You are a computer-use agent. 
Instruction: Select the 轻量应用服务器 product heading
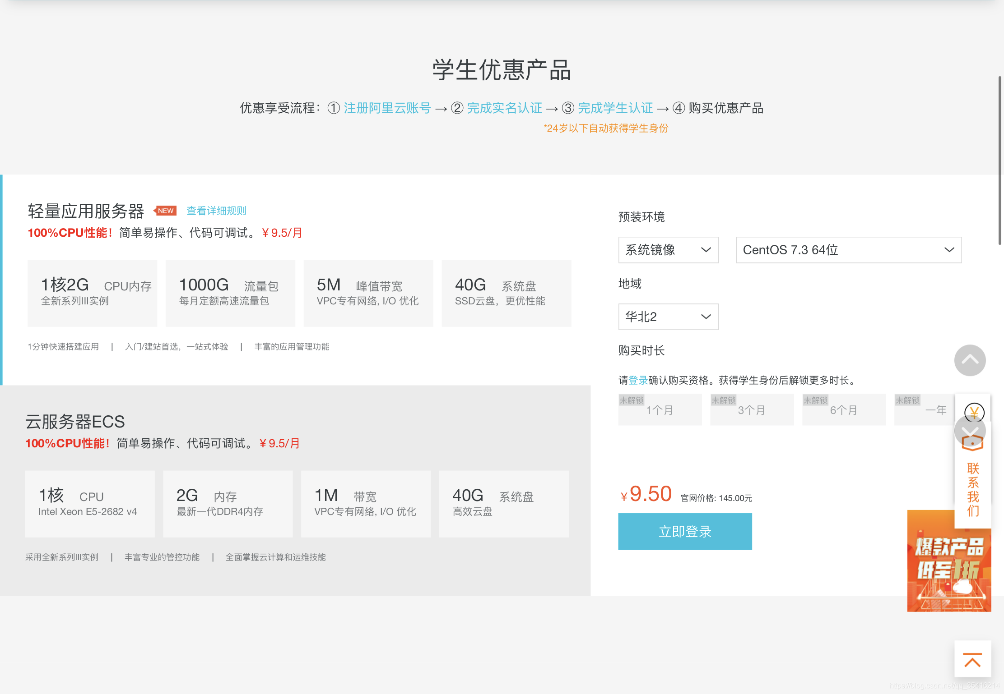coord(86,211)
